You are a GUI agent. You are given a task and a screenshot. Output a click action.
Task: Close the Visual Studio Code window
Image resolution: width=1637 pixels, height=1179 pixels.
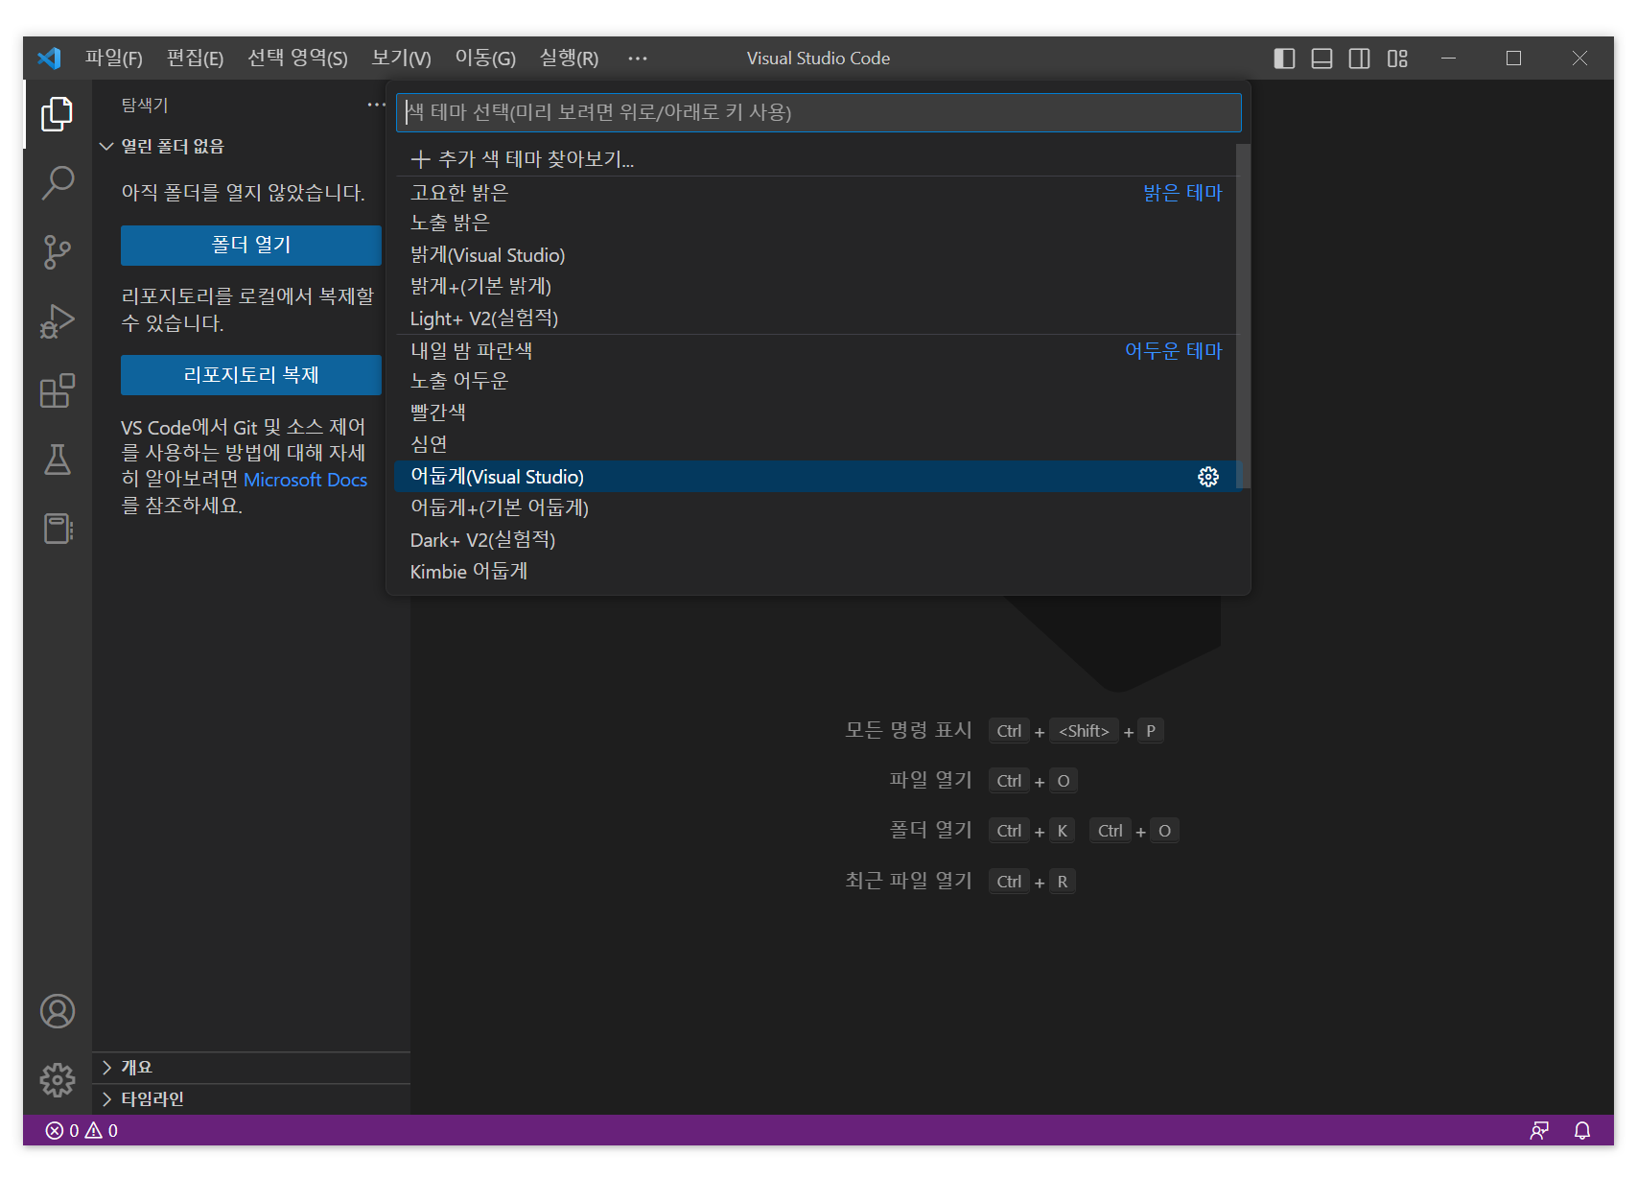click(1579, 59)
